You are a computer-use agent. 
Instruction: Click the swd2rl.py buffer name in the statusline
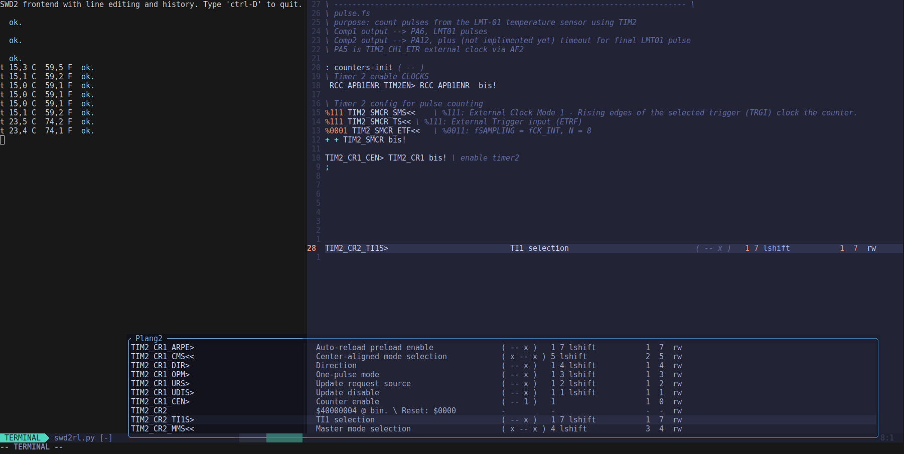[74, 438]
